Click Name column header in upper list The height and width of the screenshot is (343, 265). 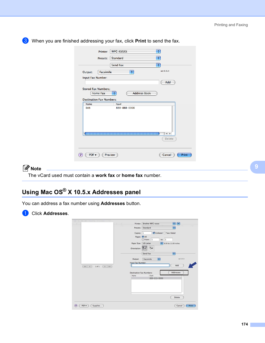[x=98, y=104]
